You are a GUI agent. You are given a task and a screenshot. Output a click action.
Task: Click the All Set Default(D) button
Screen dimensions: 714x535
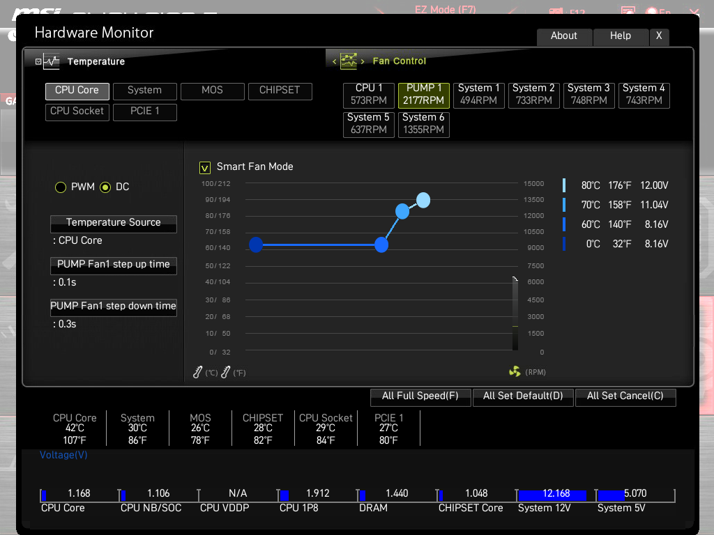tap(523, 396)
